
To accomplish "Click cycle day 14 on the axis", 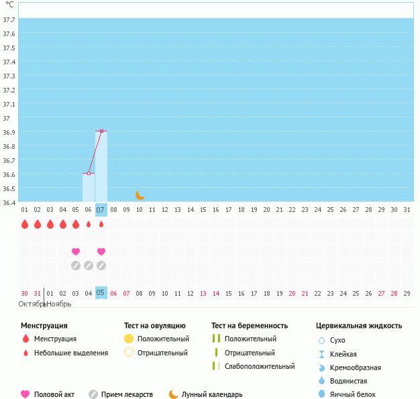I will [191, 210].
